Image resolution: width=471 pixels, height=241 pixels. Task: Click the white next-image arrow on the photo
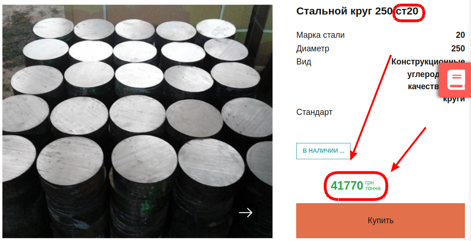click(246, 213)
